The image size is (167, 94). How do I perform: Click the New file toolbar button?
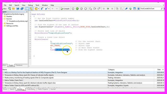(x=4, y=9)
